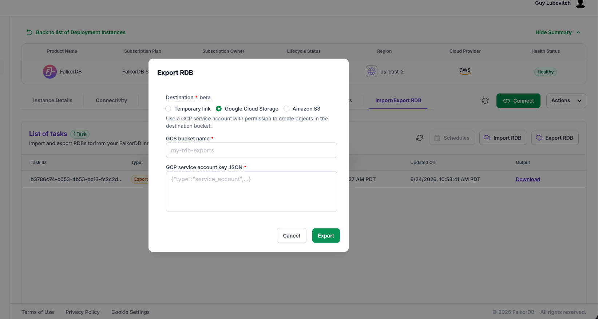Open the Actions dropdown
This screenshot has width=598, height=319.
566,101
